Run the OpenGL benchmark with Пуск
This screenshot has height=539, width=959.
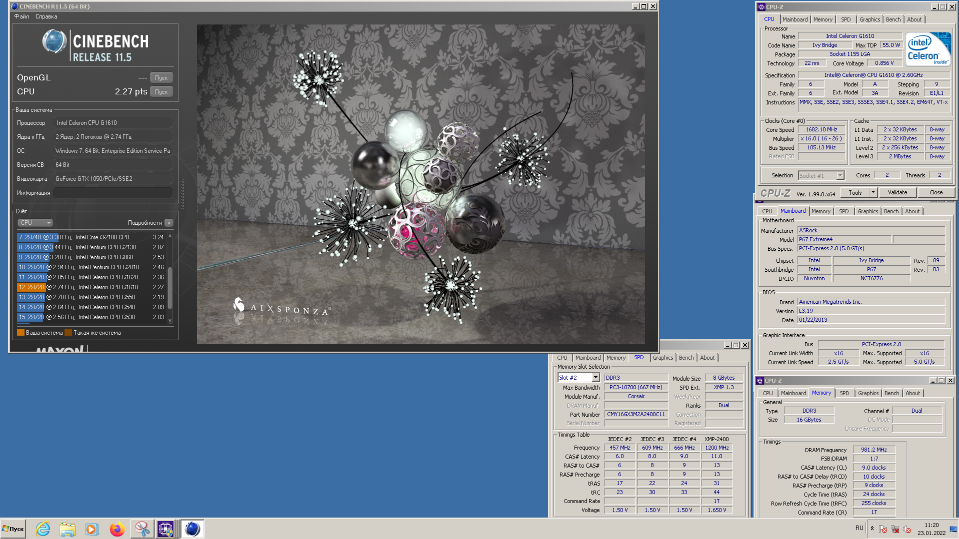click(x=161, y=78)
